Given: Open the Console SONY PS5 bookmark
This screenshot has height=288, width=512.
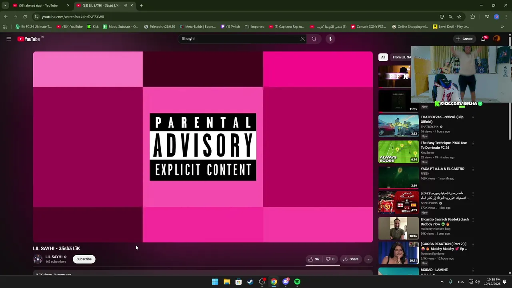Looking at the screenshot, I should [368, 27].
